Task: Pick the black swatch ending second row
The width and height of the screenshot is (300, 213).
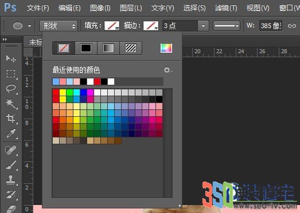Action: click(x=159, y=99)
